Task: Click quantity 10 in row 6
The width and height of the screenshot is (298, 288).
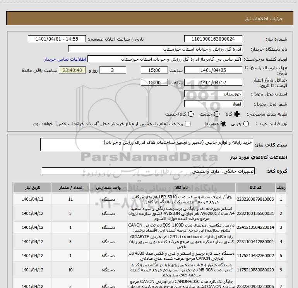Action: 70,270
